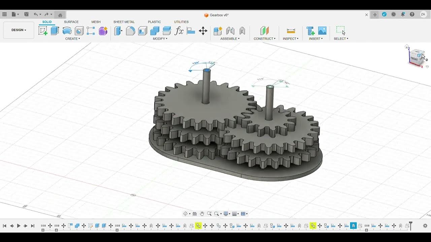Activate the Move/Copy tool
The height and width of the screenshot is (242, 431).
pos(203,31)
